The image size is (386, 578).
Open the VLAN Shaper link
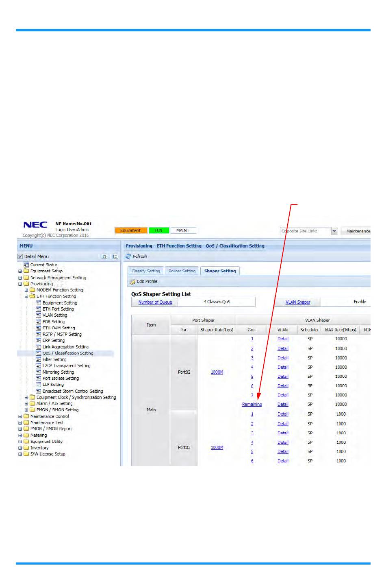[298, 302]
